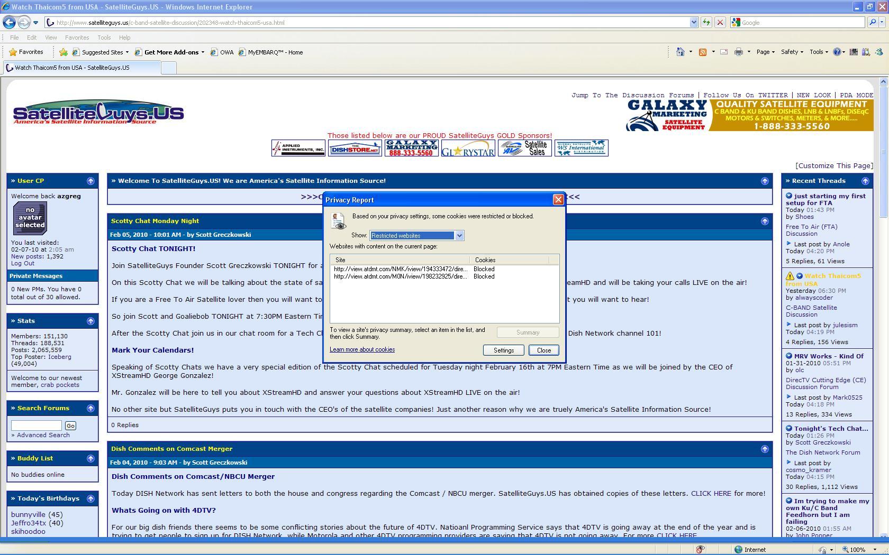
Task: Click the Internet security zone globe icon
Action: click(x=738, y=549)
